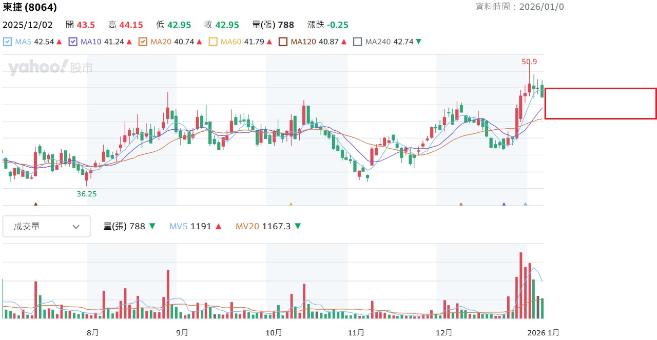
Task: Click the MA5 value 42.54
Action: [x=44, y=42]
